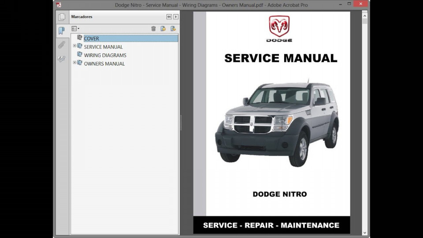This screenshot has width=423, height=238.
Task: Open the SERVICE MANUAL bookmark
Action: (x=103, y=47)
